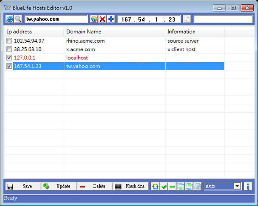The width and height of the screenshot is (258, 206).
Task: Click the green minus icon in bottom toolbar
Action: [x=172, y=186]
